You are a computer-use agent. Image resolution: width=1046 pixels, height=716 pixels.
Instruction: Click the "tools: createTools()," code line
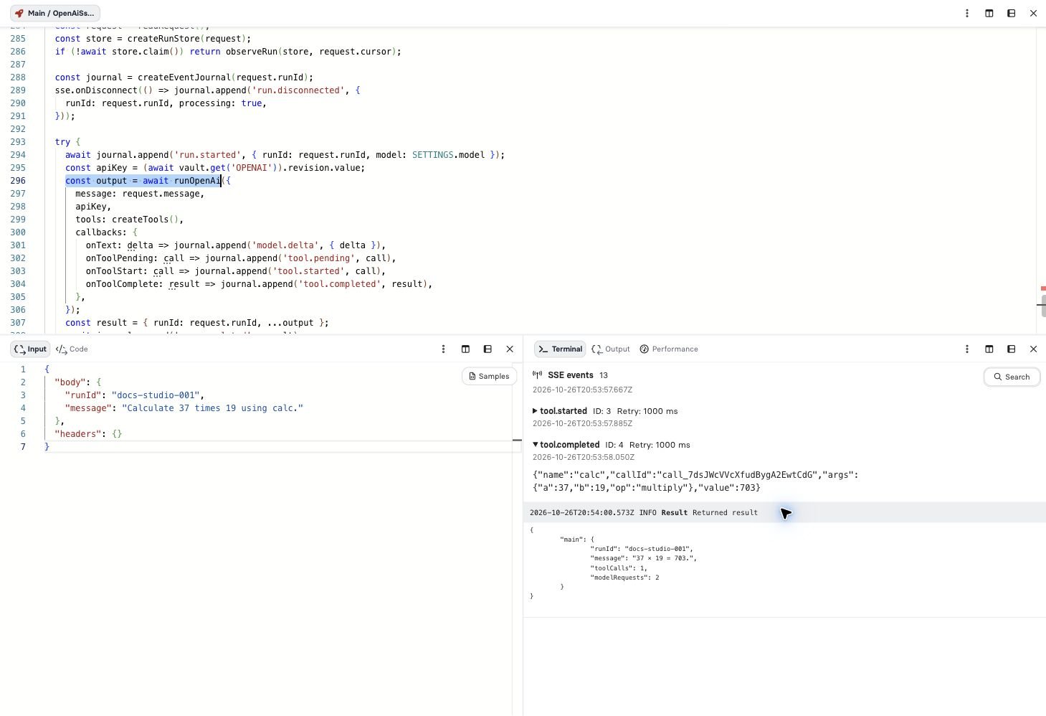(x=129, y=220)
